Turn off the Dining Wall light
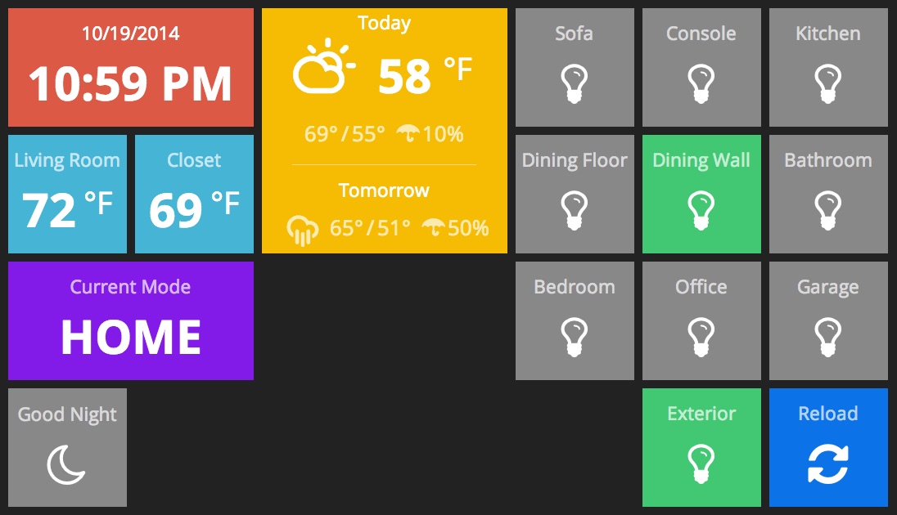Screen dimensions: 897x515 tap(701, 194)
